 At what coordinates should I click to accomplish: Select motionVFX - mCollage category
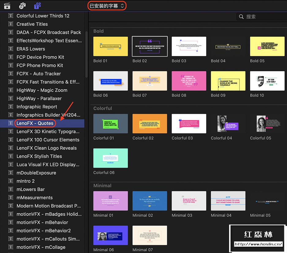[x=42, y=247]
